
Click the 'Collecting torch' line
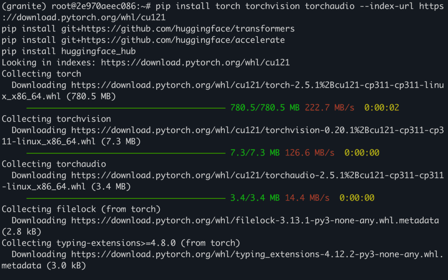pyautogui.click(x=42, y=74)
